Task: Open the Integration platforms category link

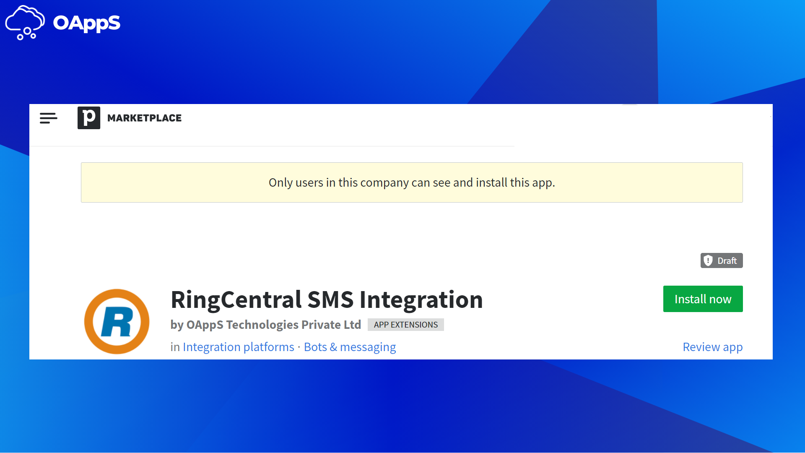Action: click(239, 347)
